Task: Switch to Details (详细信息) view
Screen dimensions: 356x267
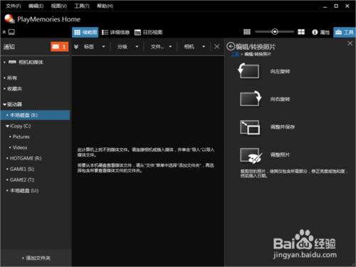Action: click(x=115, y=32)
